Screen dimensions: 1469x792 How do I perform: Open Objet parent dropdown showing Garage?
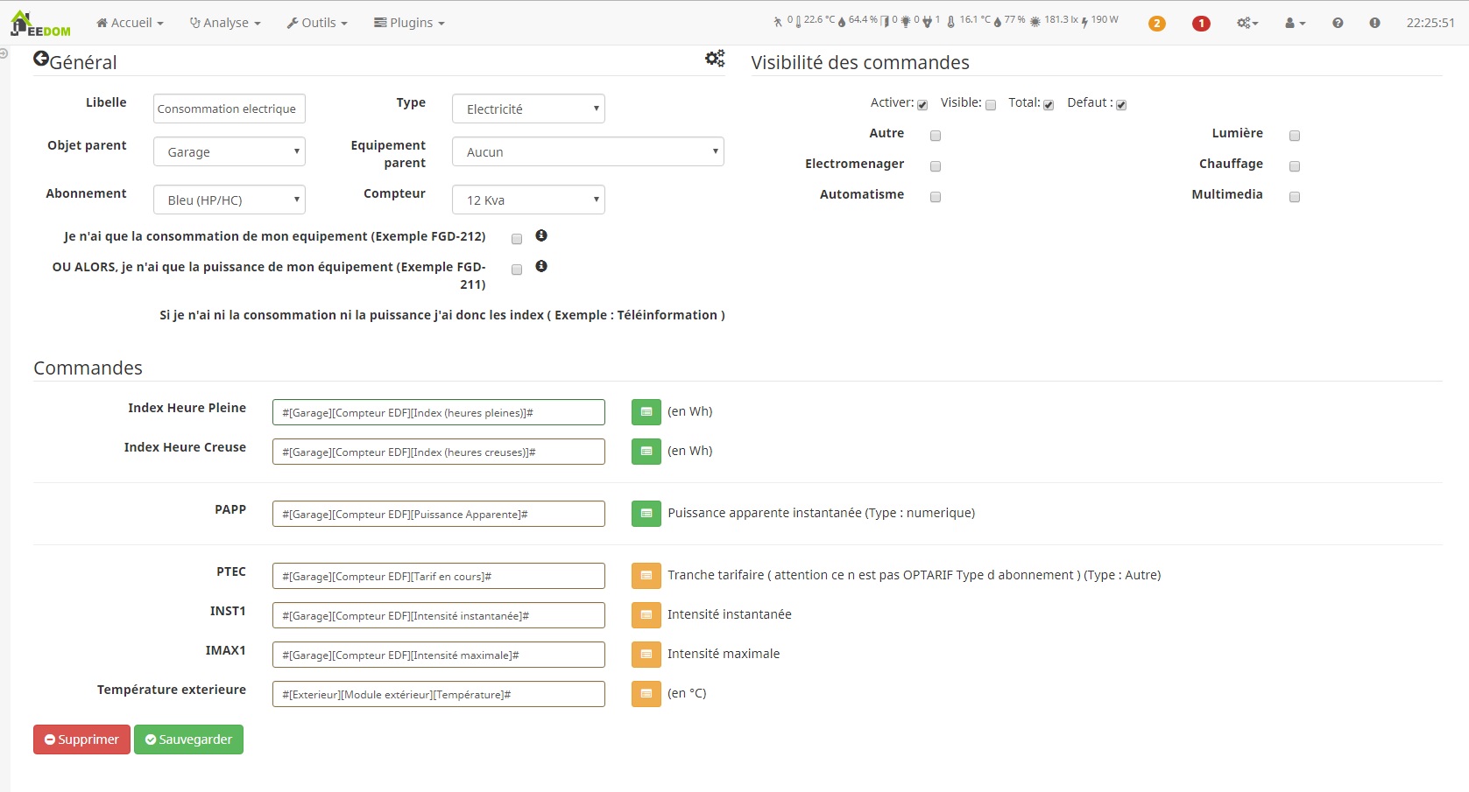point(230,151)
